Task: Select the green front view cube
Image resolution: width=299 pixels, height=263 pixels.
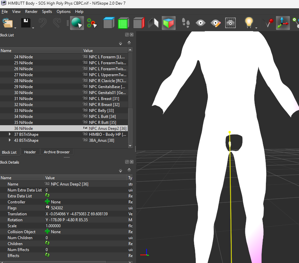Action: tap(124, 23)
